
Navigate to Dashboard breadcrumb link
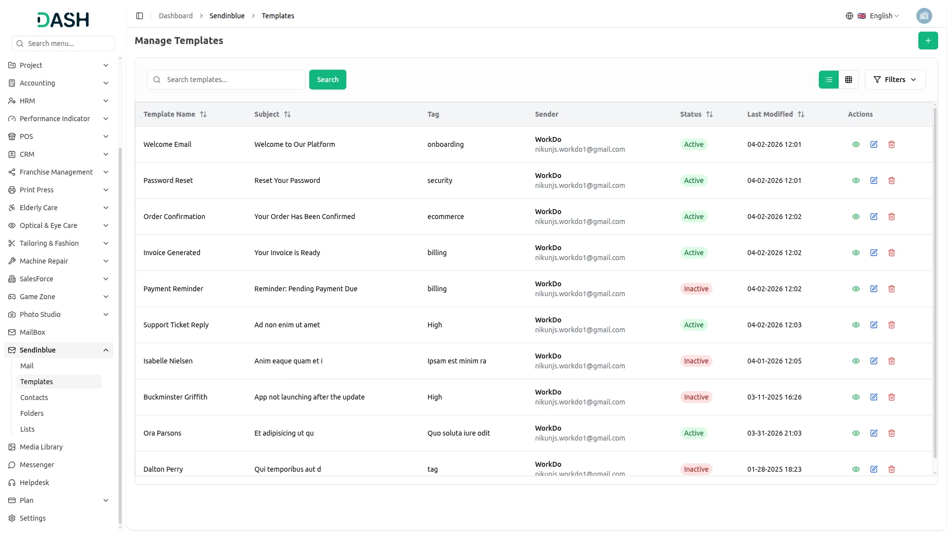(x=176, y=16)
